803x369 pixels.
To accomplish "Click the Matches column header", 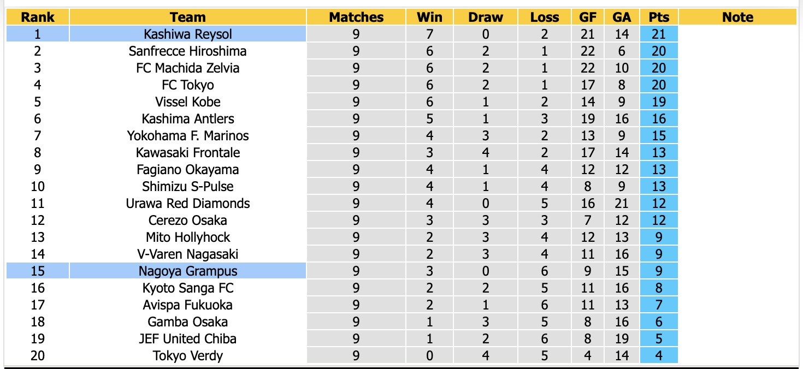I will coord(356,17).
